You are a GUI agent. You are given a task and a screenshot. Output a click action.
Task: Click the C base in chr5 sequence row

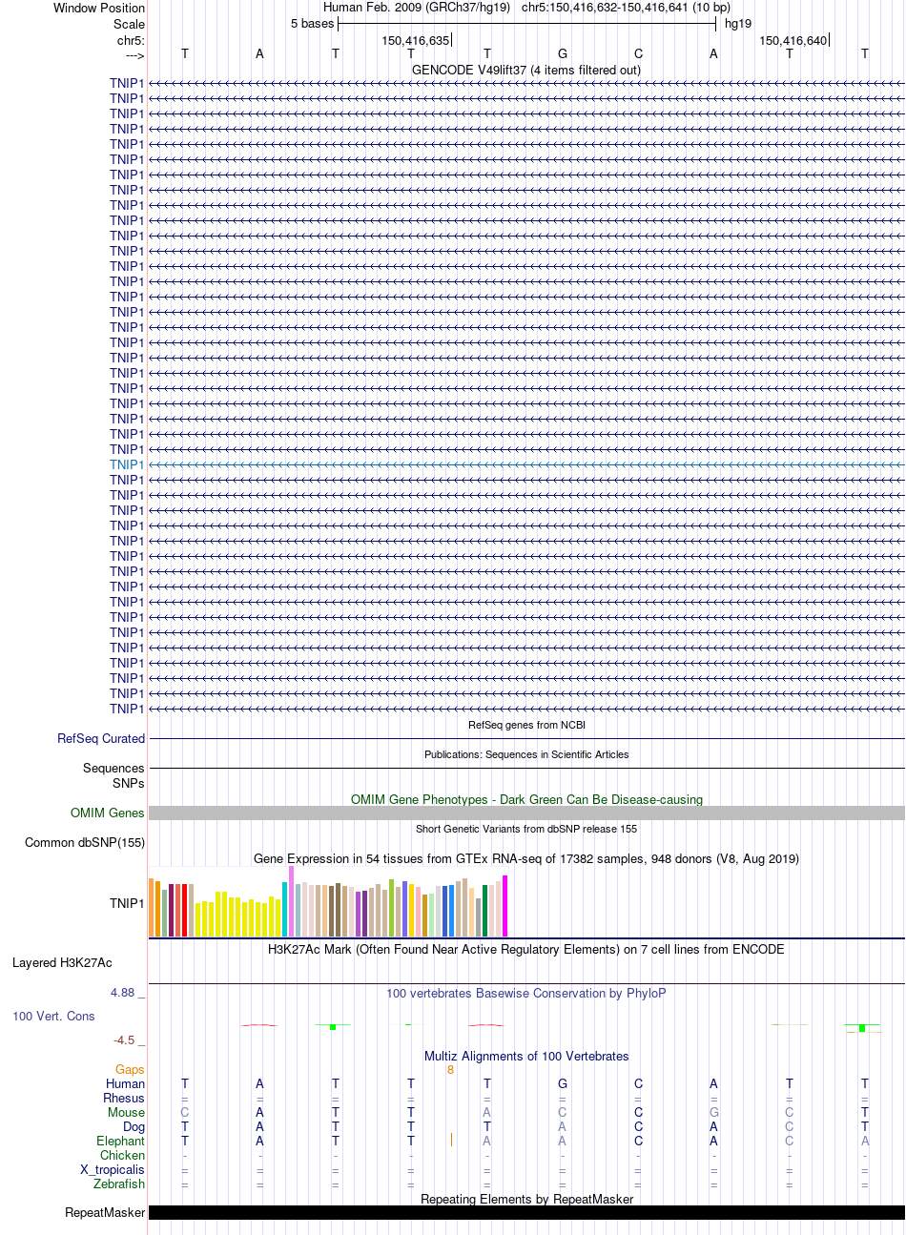click(638, 54)
